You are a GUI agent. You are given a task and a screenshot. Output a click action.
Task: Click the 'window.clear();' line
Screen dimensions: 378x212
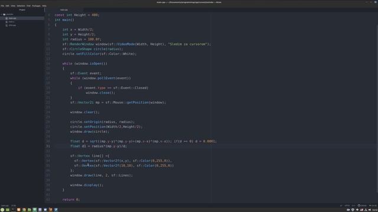click(x=84, y=112)
